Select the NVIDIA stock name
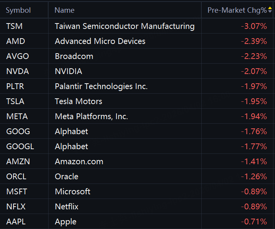This screenshot has height=229, width=275. tap(68, 71)
